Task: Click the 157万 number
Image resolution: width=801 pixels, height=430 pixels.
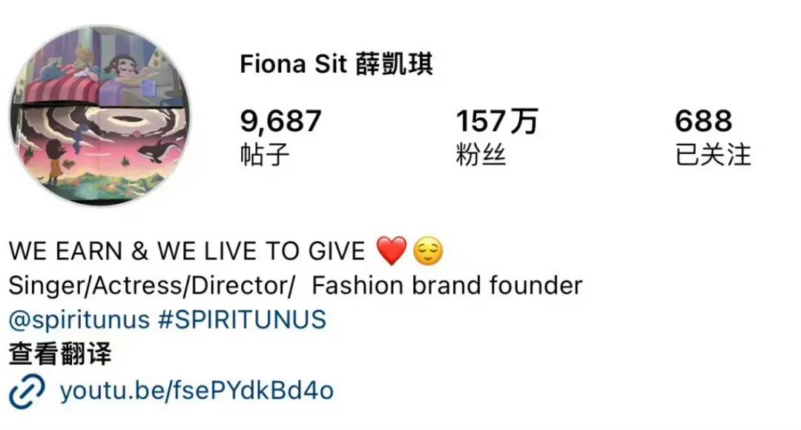Action: pyautogui.click(x=496, y=121)
